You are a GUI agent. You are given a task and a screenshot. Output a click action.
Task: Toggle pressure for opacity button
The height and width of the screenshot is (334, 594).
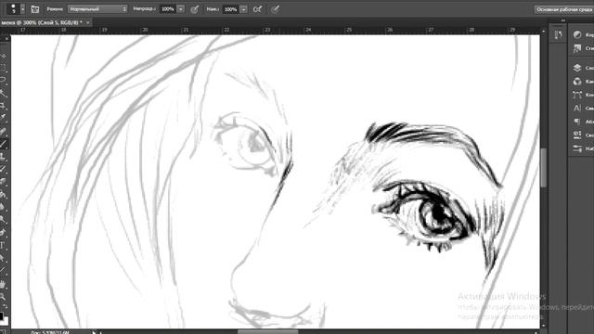194,9
